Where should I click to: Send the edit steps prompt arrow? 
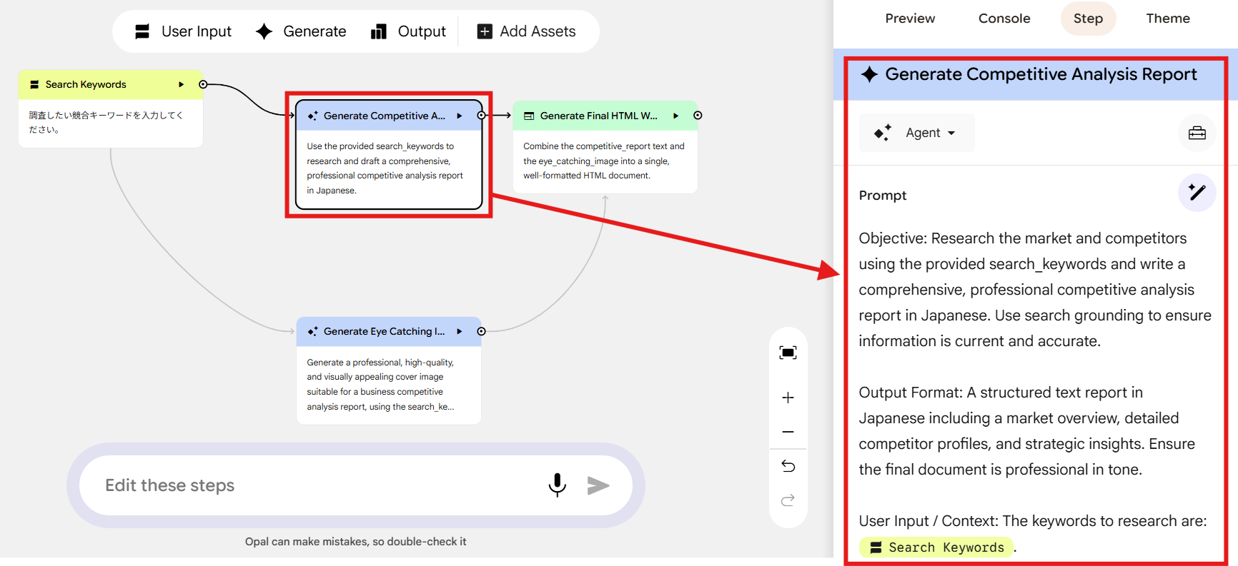pos(598,485)
